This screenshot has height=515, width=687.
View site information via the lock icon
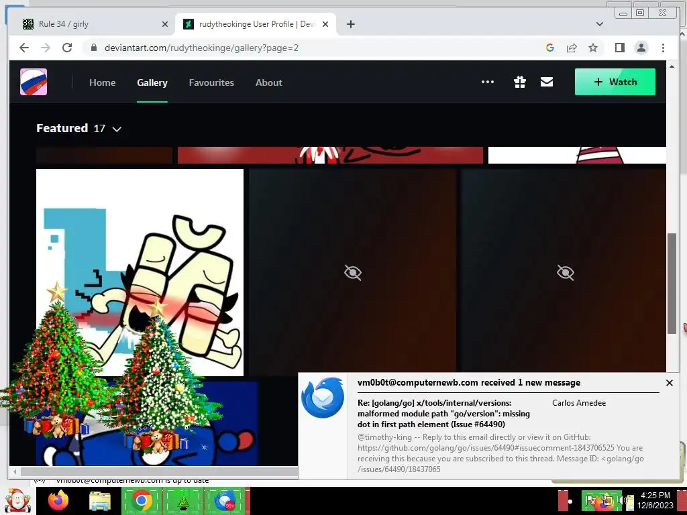coord(94,48)
